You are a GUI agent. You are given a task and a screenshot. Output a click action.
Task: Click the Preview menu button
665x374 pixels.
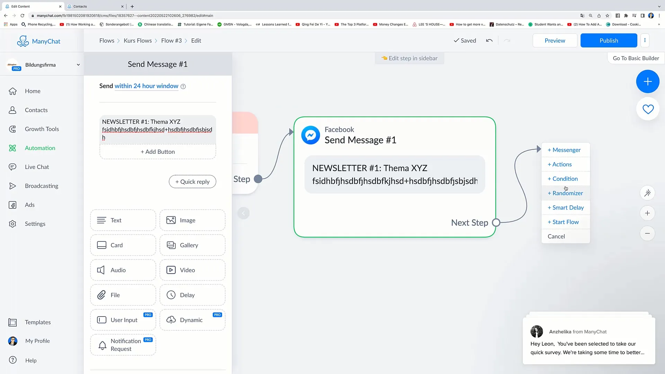pos(555,40)
